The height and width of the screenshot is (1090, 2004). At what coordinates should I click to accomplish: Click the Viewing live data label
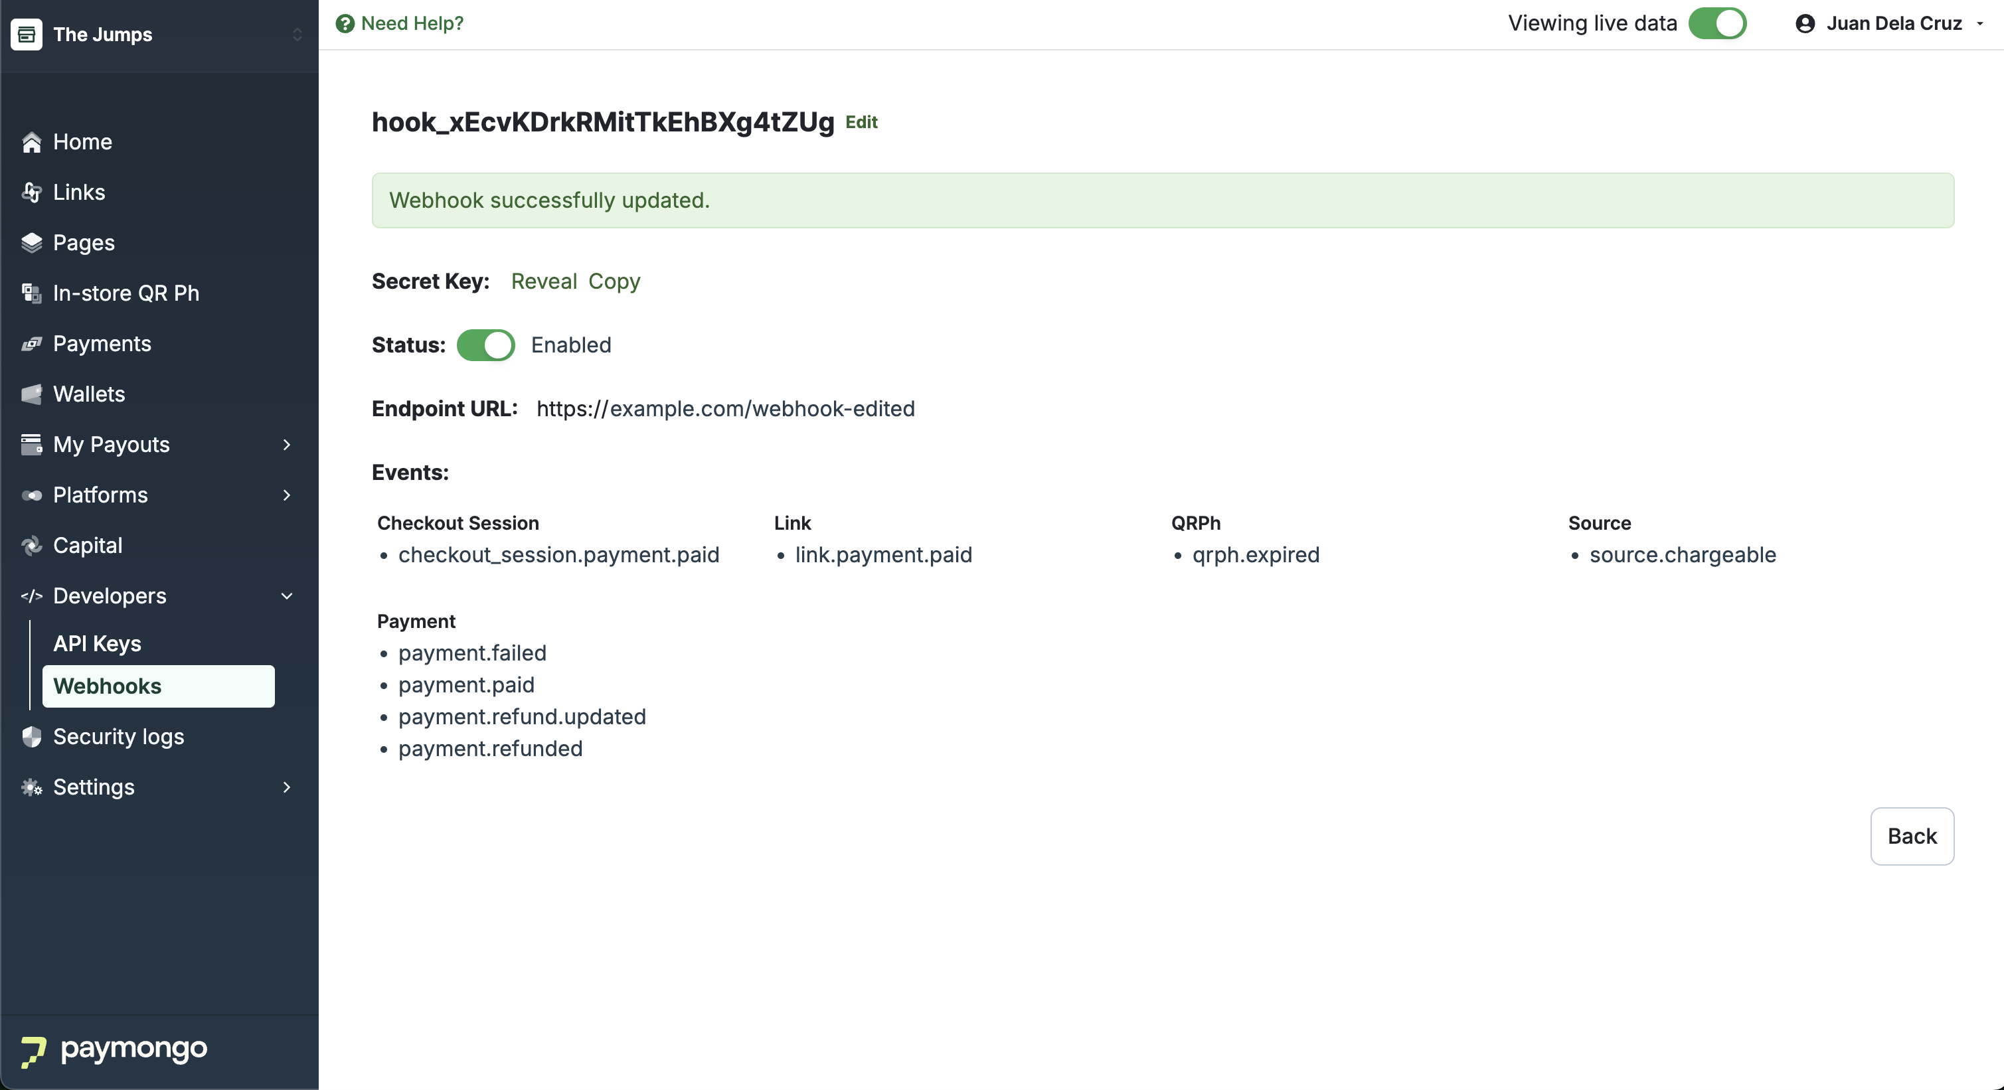click(1592, 23)
